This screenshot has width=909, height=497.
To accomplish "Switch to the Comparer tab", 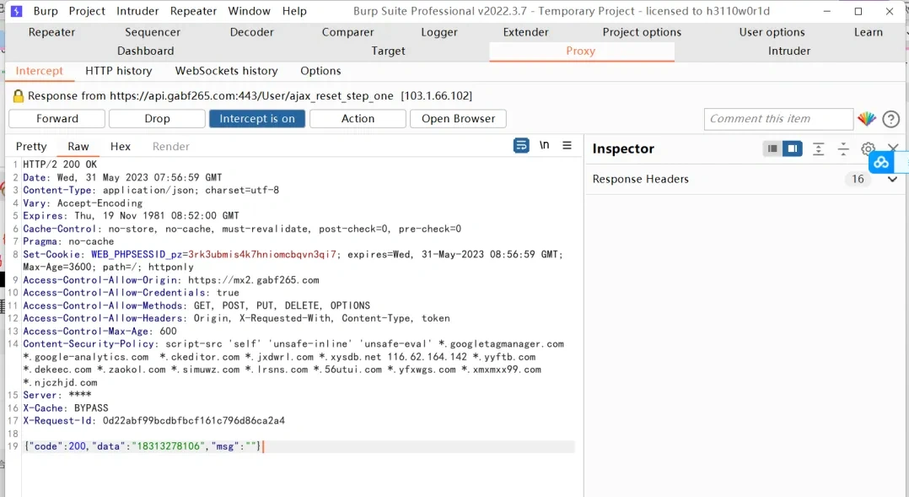I will pos(347,32).
